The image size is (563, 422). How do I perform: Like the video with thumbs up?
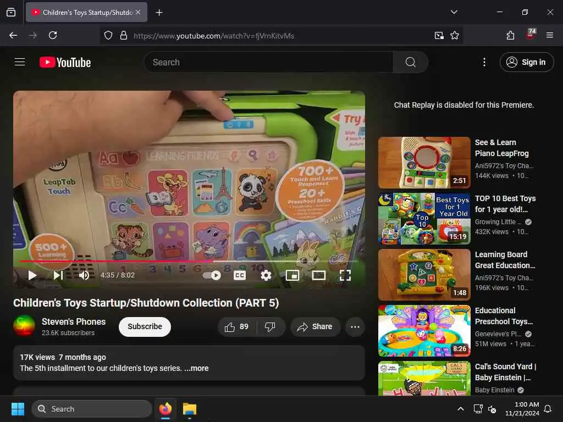pyautogui.click(x=237, y=326)
